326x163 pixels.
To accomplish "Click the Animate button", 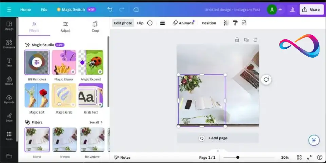I will pyautogui.click(x=184, y=23).
